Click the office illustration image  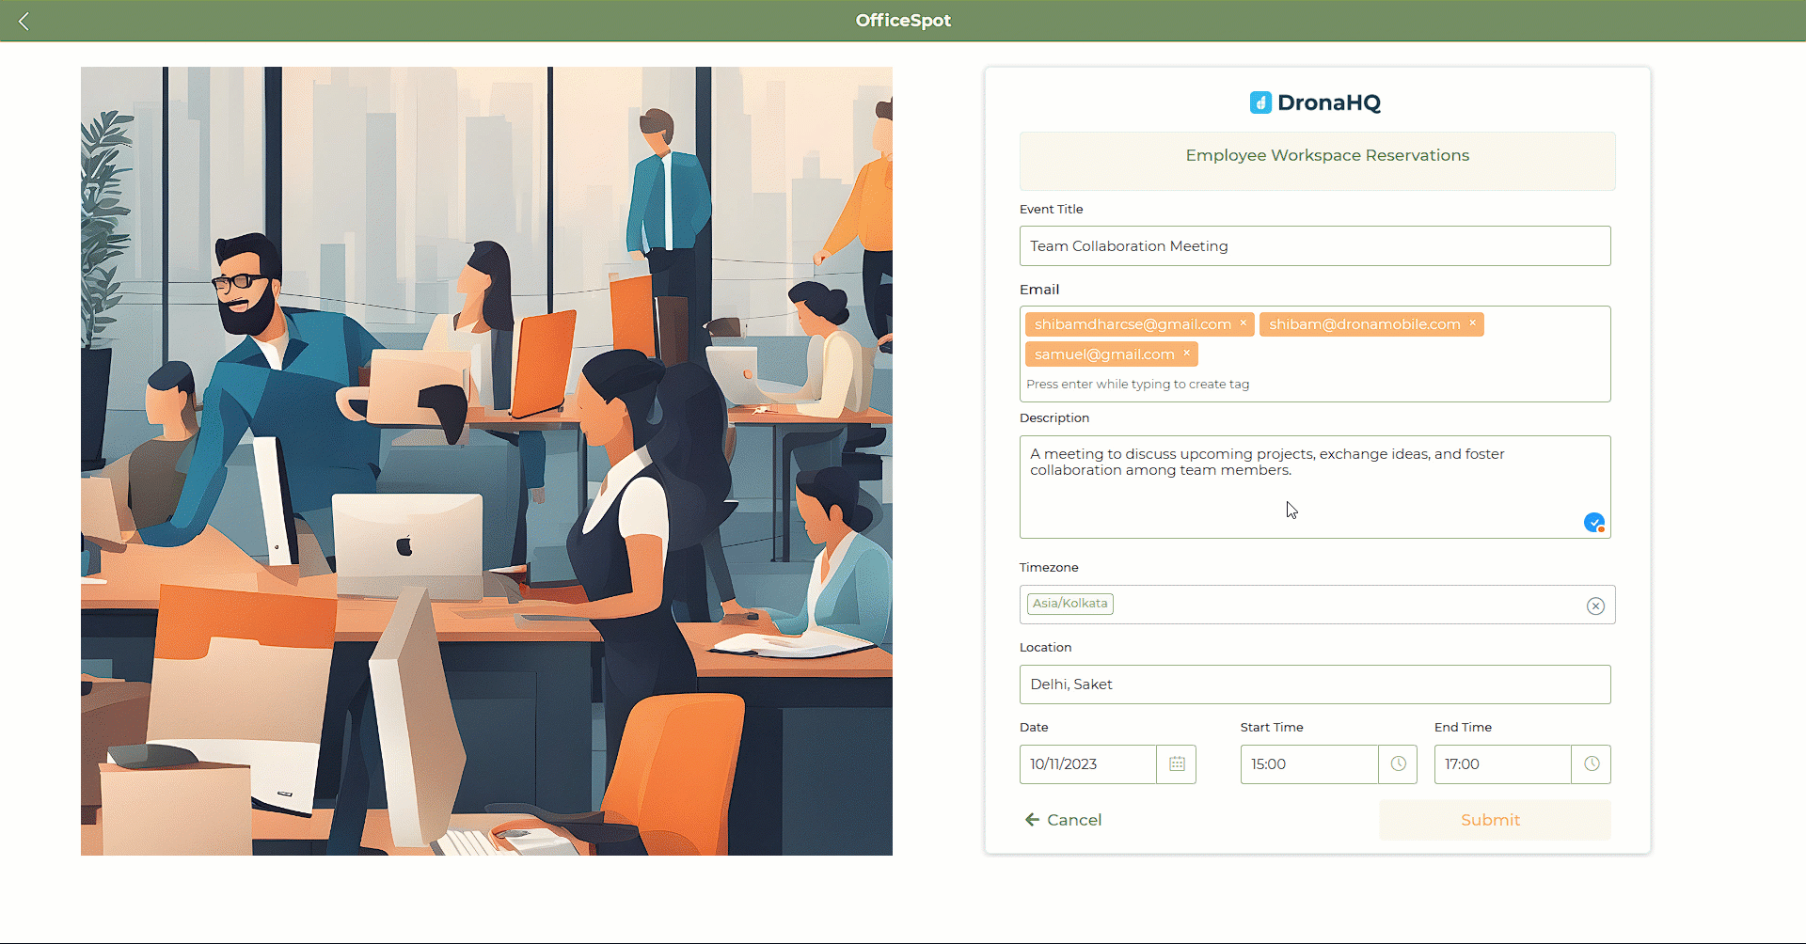(x=486, y=461)
